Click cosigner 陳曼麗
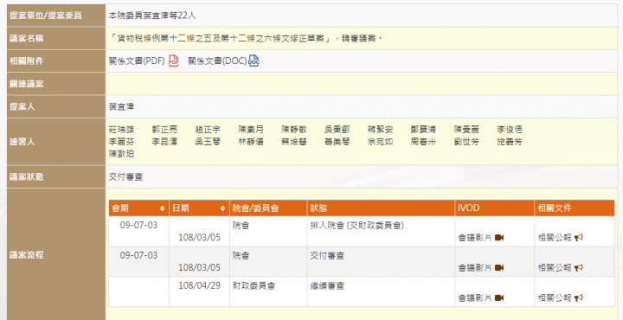623x320 pixels. [x=467, y=130]
